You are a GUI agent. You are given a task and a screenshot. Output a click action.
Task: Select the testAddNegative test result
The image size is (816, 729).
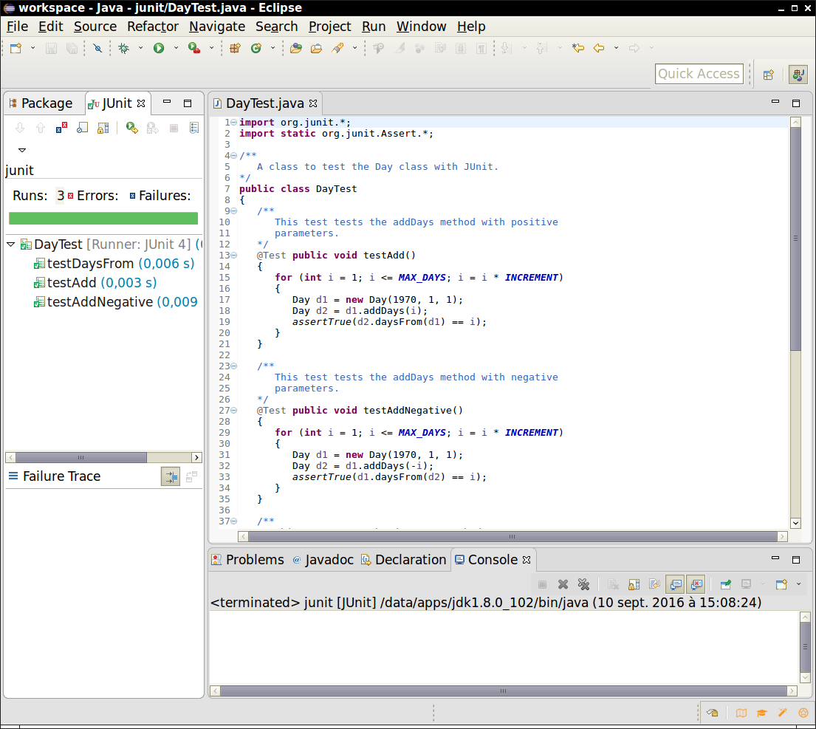[99, 302]
